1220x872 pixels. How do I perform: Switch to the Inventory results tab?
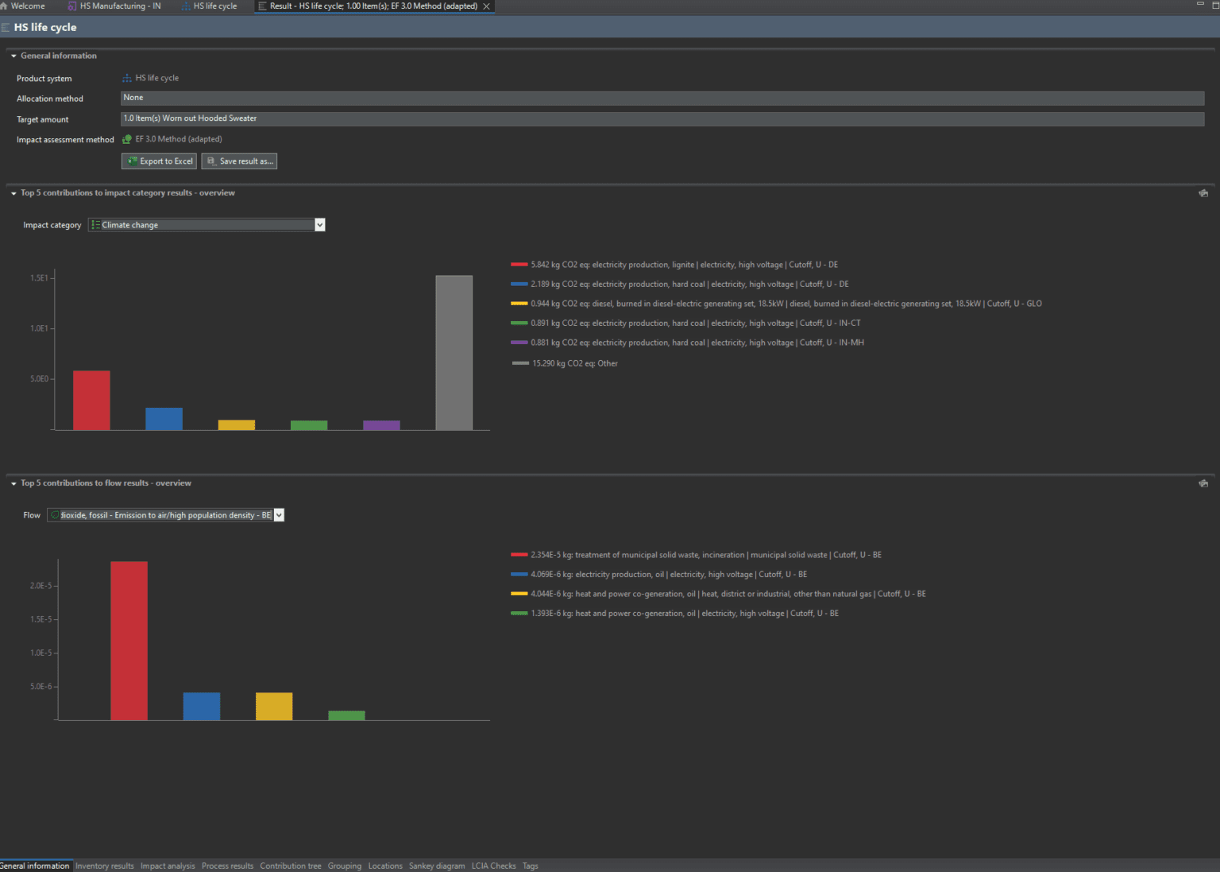point(104,866)
